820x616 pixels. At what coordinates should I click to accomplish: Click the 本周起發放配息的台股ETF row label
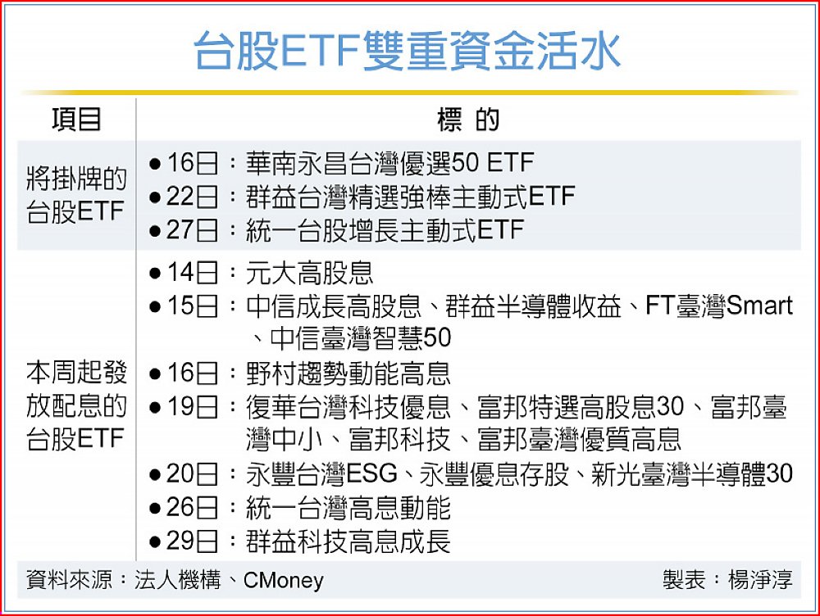pyautogui.click(x=76, y=405)
